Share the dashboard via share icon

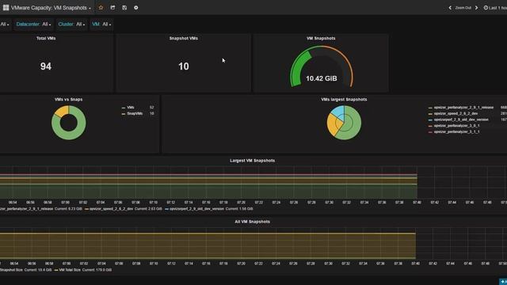point(112,7)
